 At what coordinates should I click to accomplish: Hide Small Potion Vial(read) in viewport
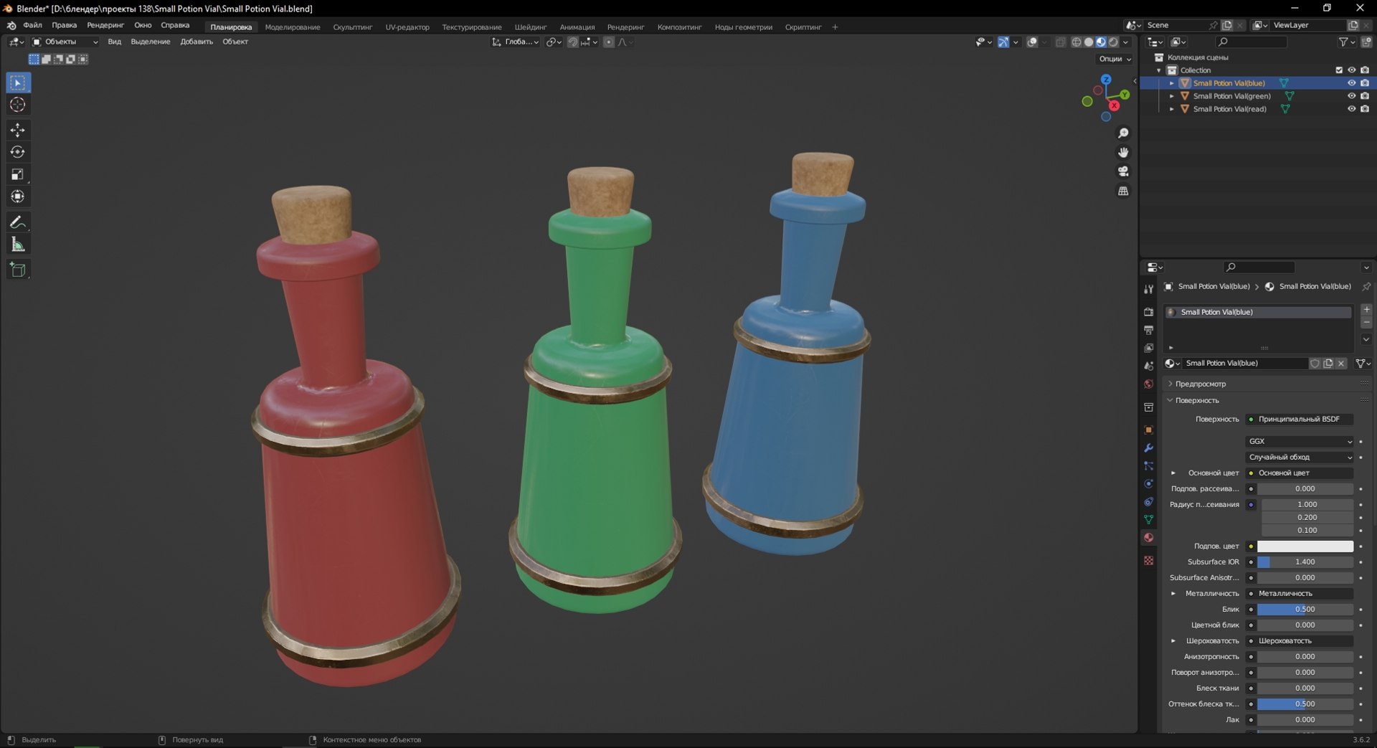(x=1351, y=109)
